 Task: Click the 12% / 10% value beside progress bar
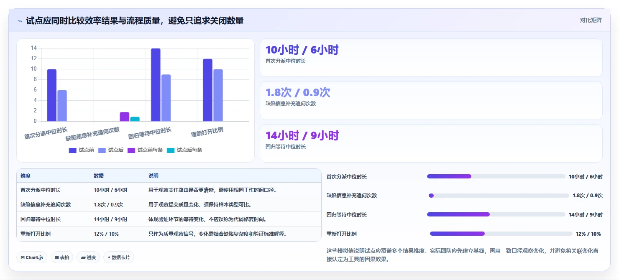click(x=588, y=234)
